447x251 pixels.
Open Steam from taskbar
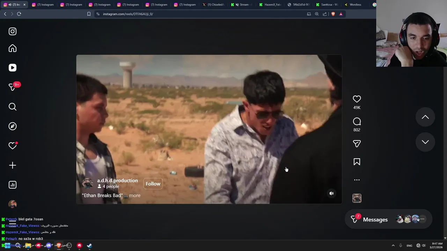tap(89, 245)
